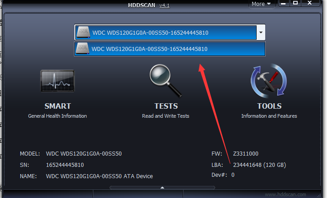Minimize the HDDScan window
This screenshot has width=327, height=198.
283,3
